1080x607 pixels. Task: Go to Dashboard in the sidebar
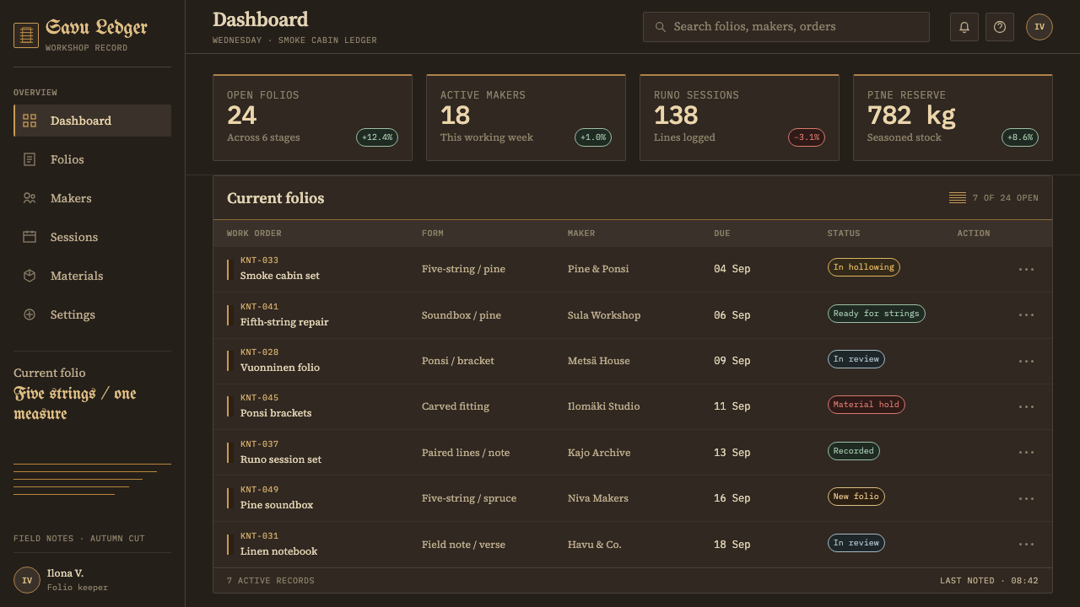click(x=92, y=121)
